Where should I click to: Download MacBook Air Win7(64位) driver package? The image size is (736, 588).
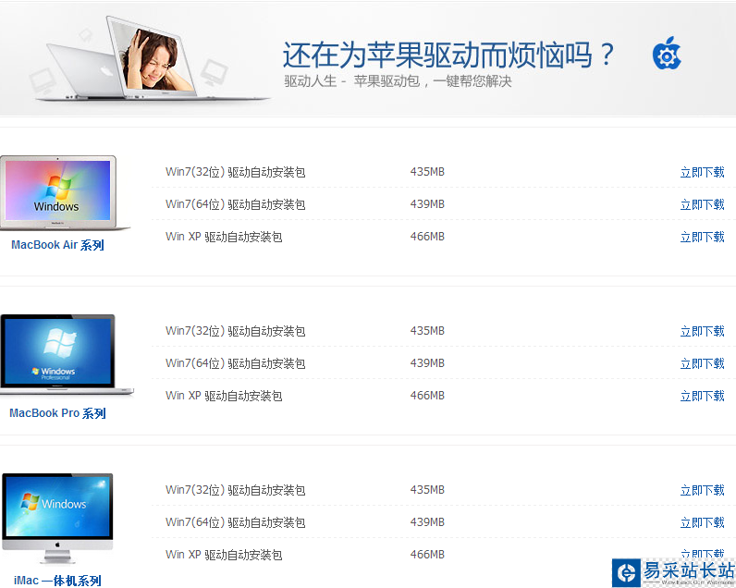[x=702, y=204]
